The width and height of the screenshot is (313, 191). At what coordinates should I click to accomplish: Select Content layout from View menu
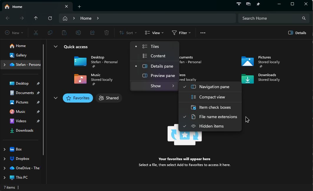coord(158,56)
